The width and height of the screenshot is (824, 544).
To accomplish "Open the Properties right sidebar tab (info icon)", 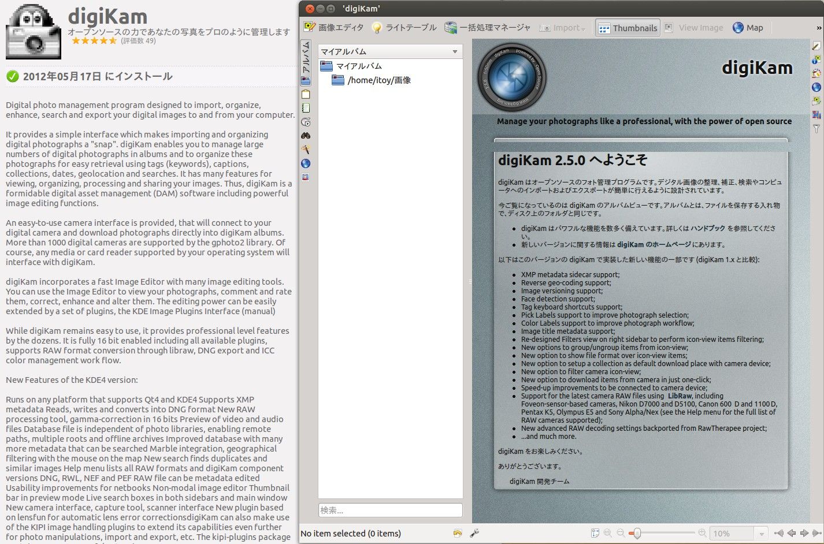I will coord(816,60).
